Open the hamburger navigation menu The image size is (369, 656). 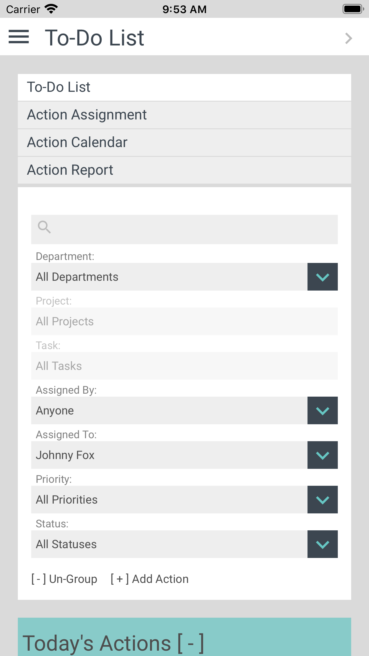pyautogui.click(x=19, y=37)
